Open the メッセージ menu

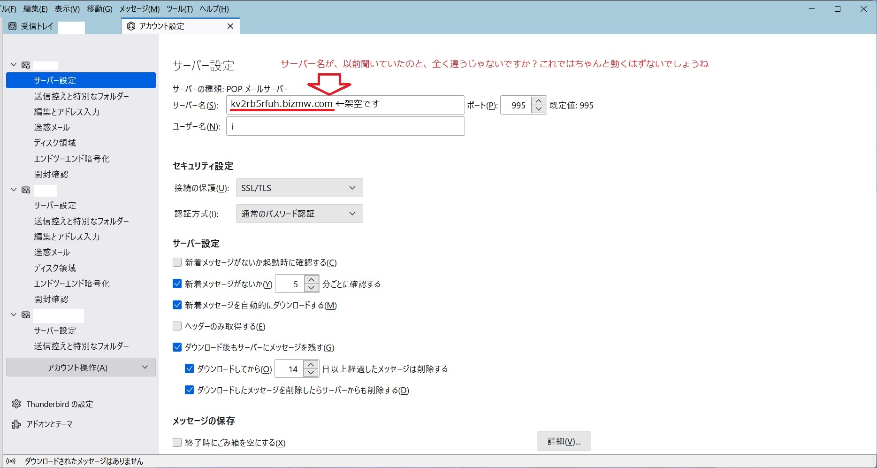pos(139,9)
